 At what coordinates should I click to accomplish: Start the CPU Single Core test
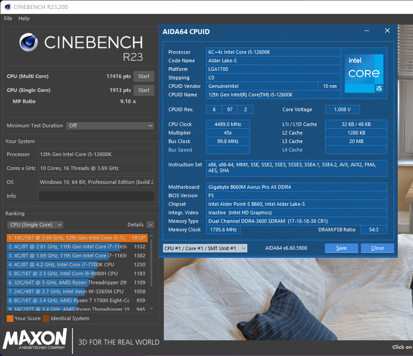click(x=144, y=90)
